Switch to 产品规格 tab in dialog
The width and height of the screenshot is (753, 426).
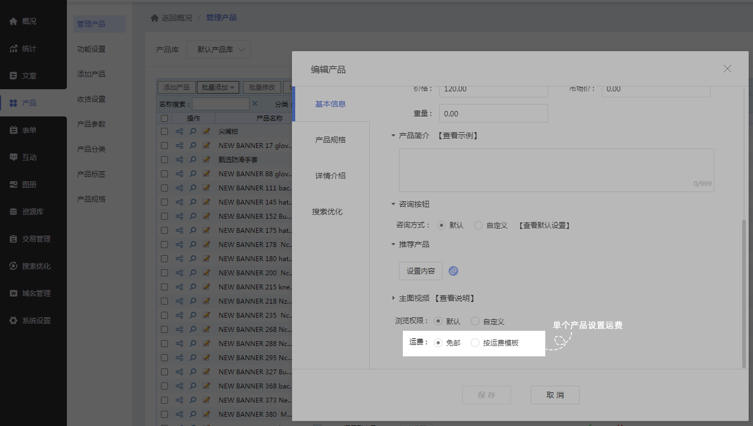(x=331, y=140)
